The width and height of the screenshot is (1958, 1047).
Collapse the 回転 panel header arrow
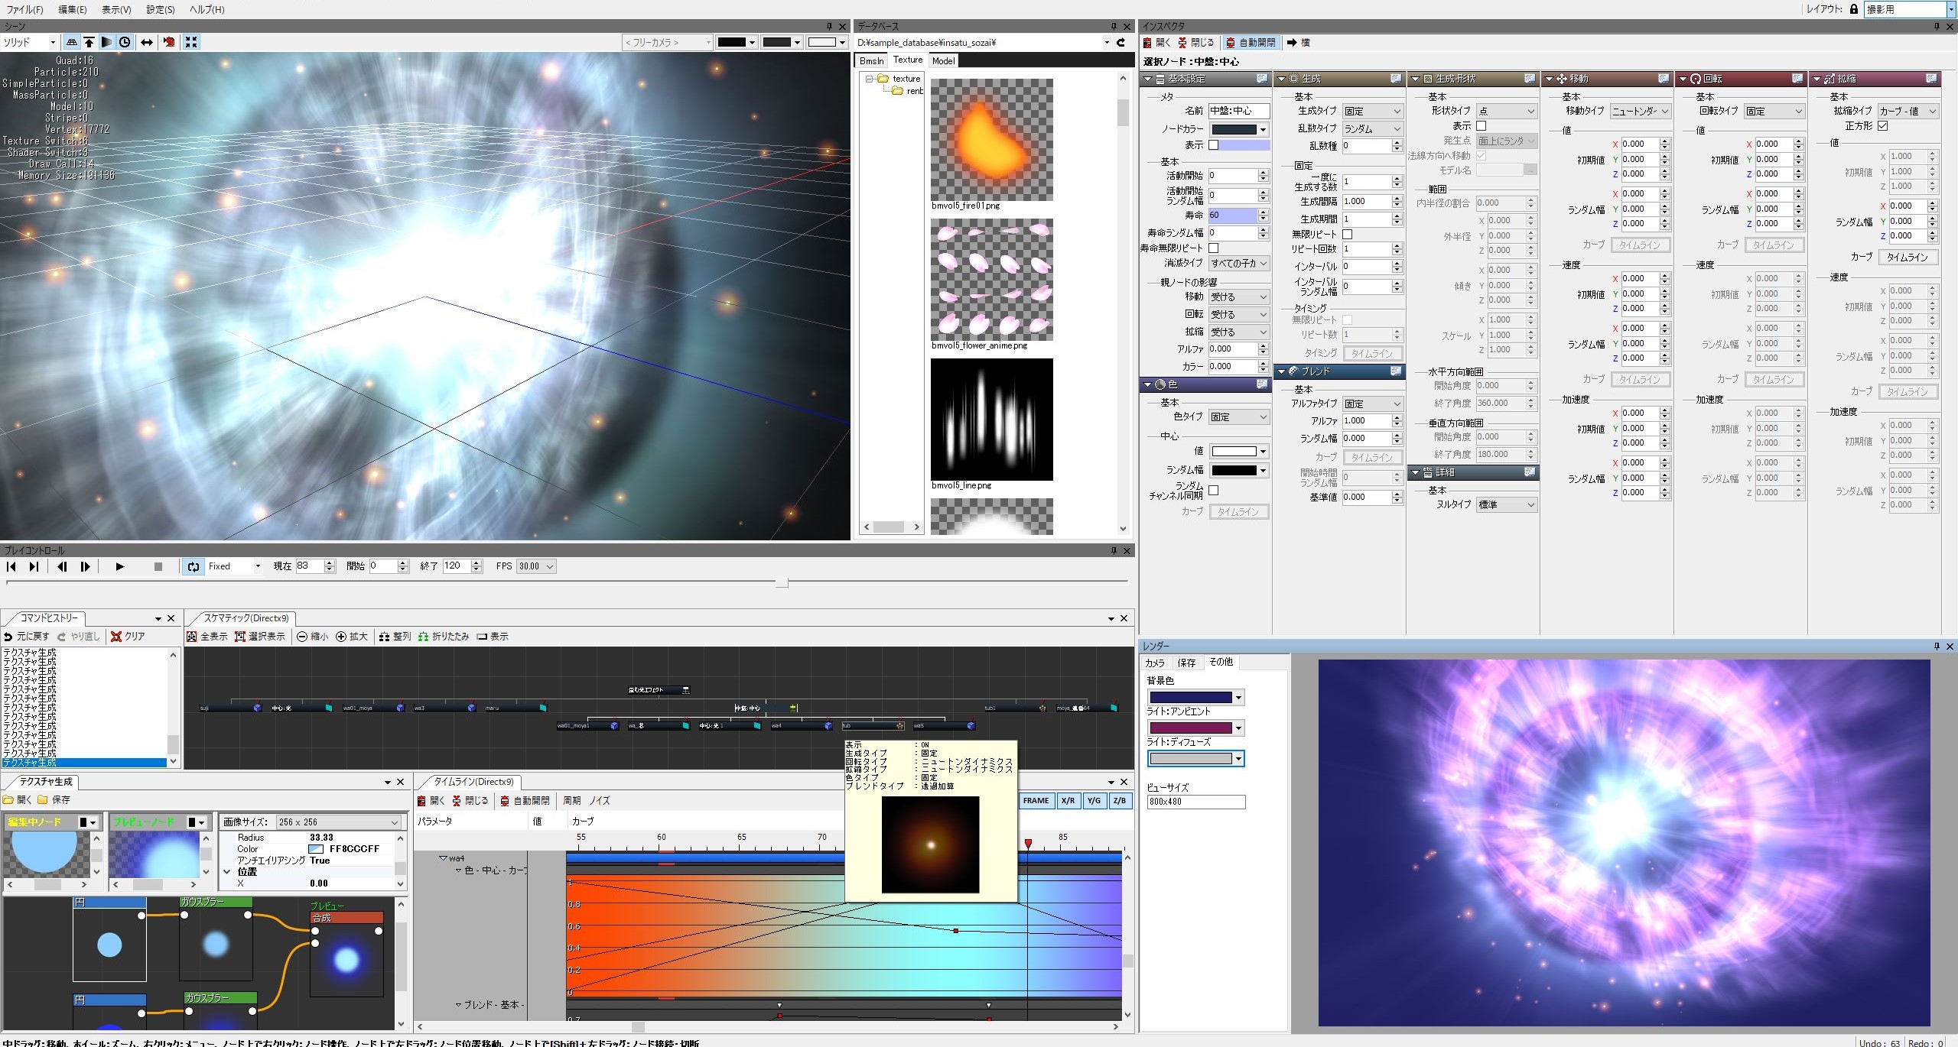(1683, 79)
